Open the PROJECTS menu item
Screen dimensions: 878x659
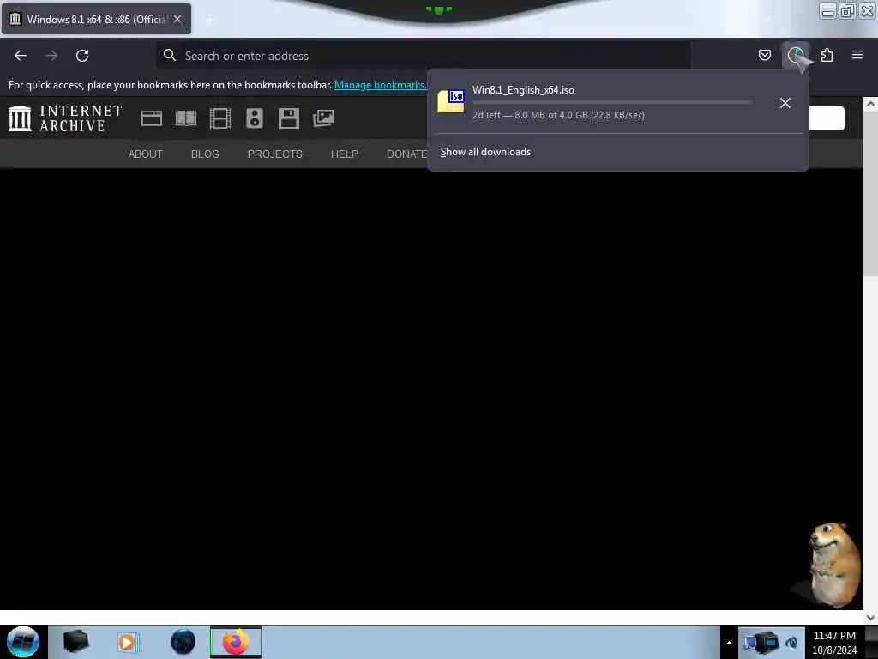tap(275, 154)
